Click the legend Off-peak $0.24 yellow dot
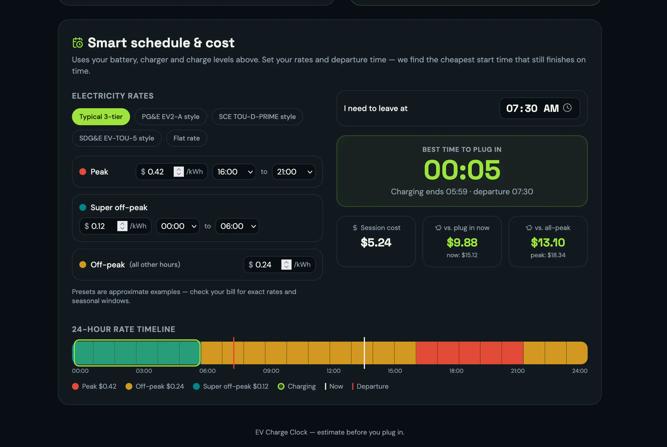667x447 pixels. [129, 387]
